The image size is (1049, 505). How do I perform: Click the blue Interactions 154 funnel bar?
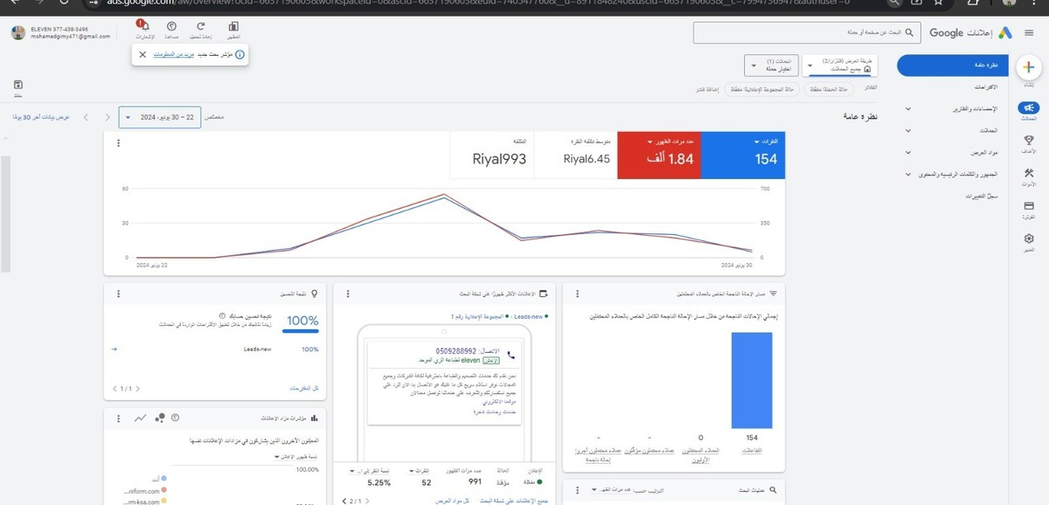[752, 381]
